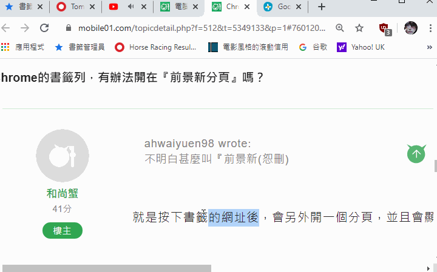Screen dimensions: 437x272
Task: Open 谷歌 Google bookmark
Action: click(x=313, y=47)
